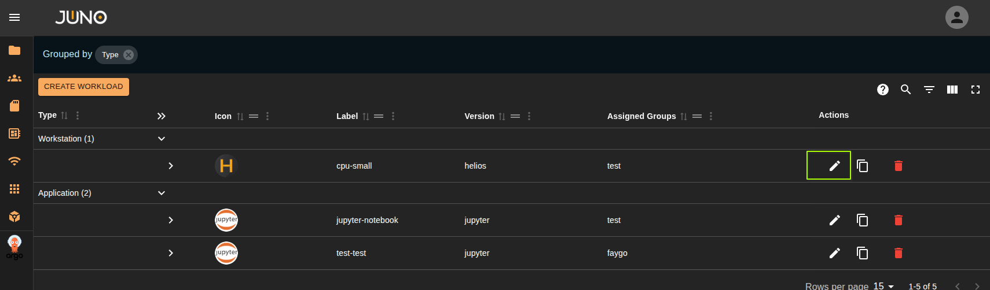Delete the test-test workload
The width and height of the screenshot is (990, 290).
[x=898, y=253]
